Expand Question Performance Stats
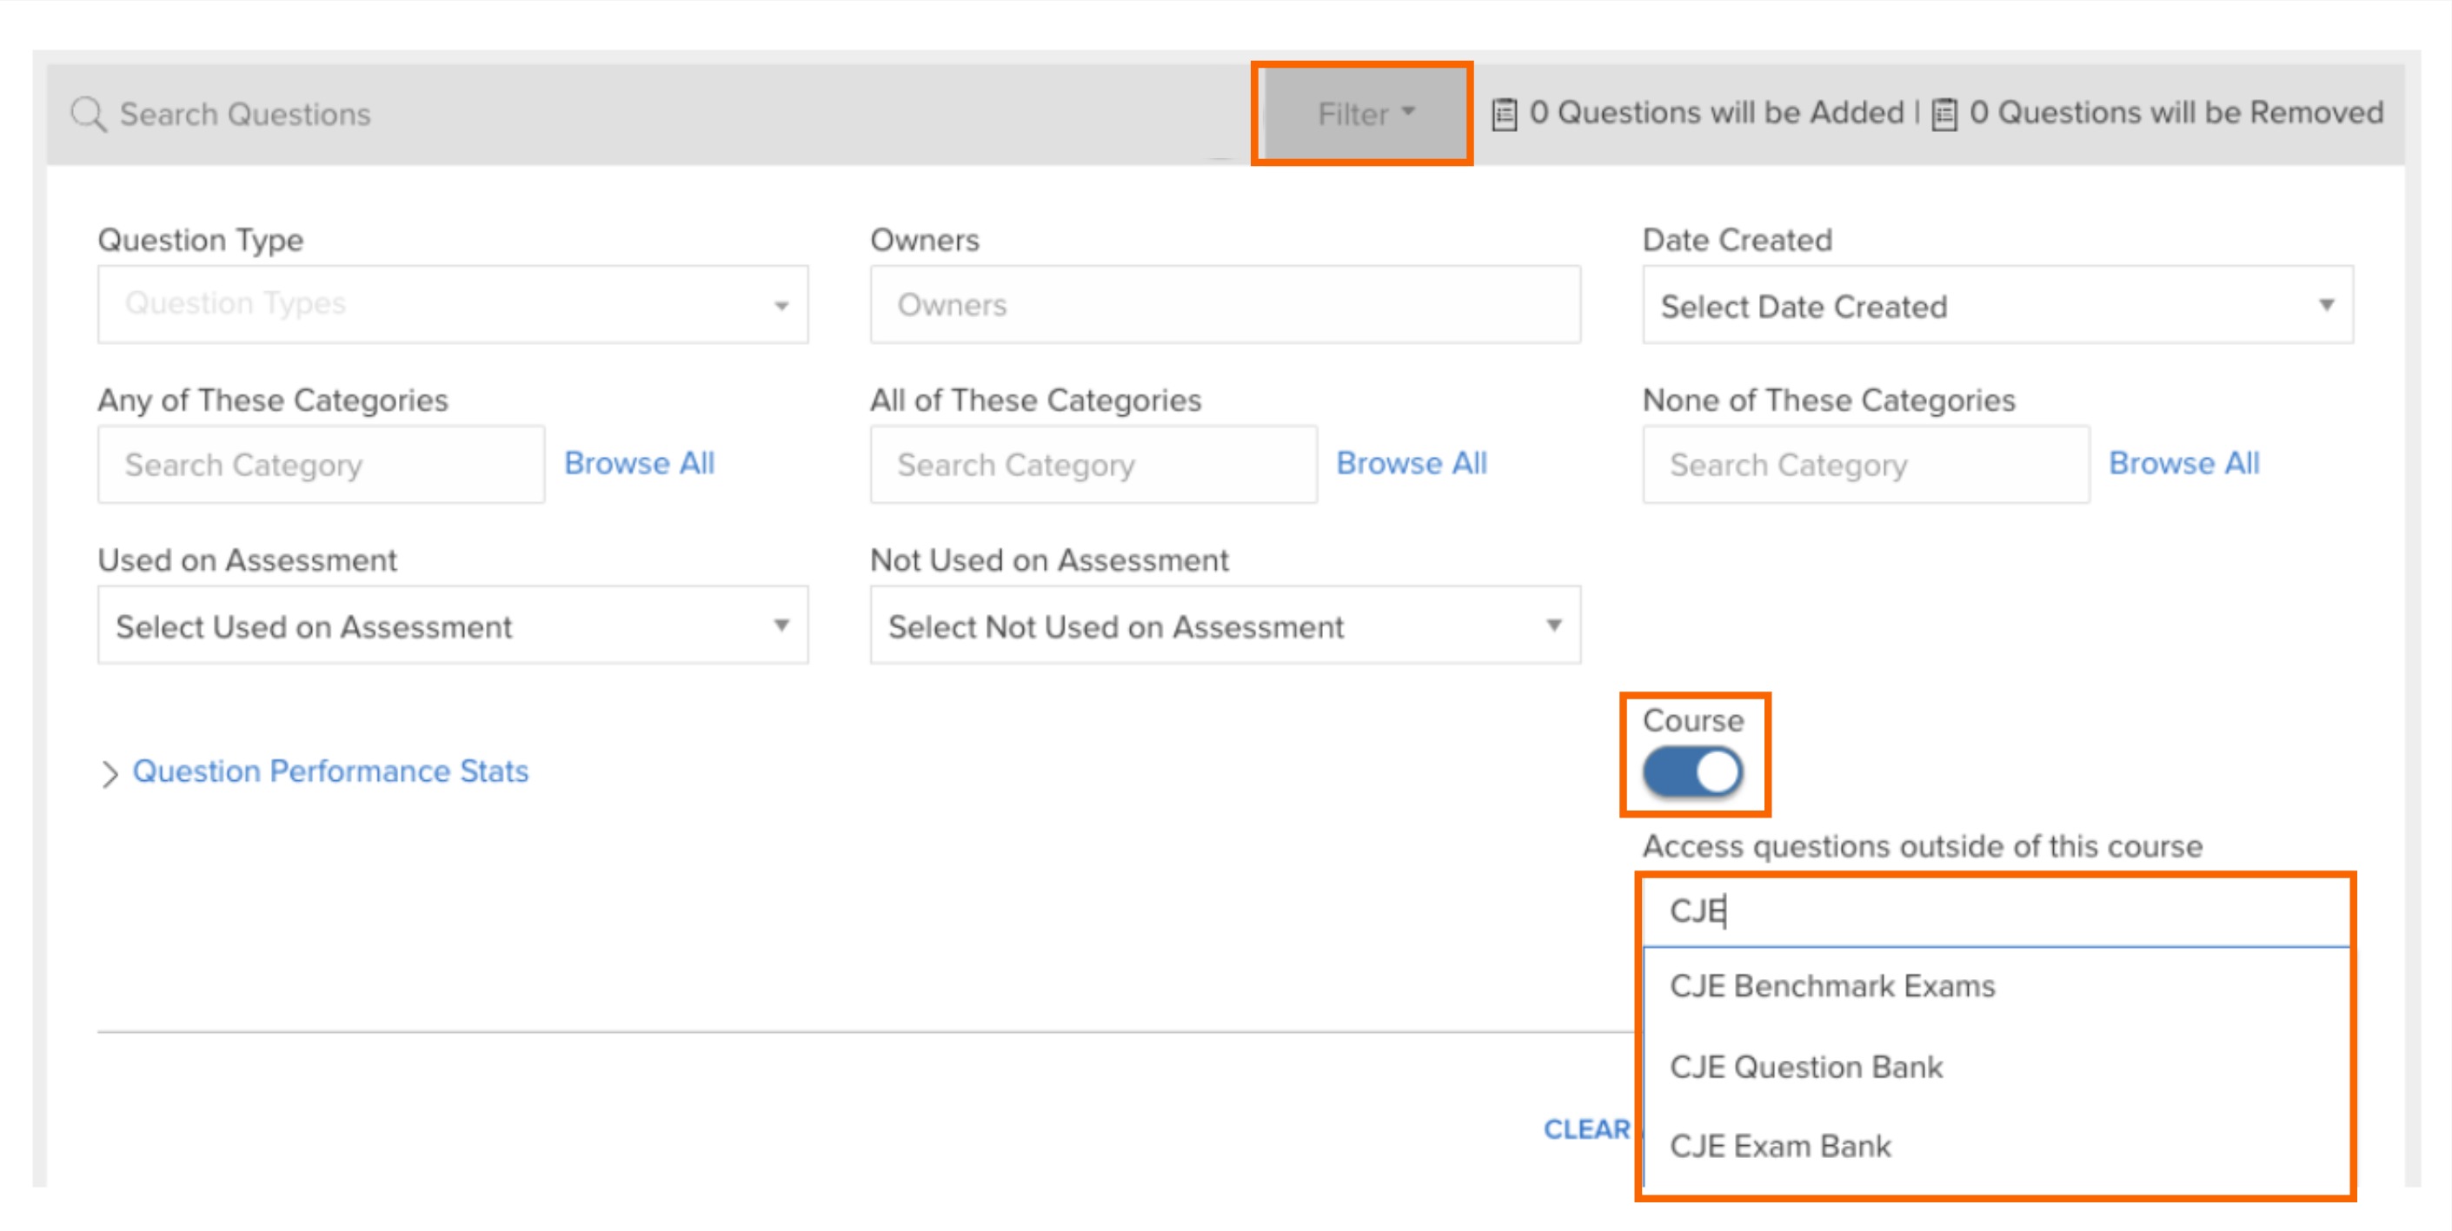2452x1231 pixels. pos(330,771)
